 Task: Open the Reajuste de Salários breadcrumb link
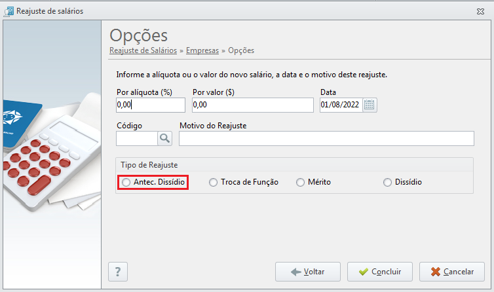tap(143, 50)
